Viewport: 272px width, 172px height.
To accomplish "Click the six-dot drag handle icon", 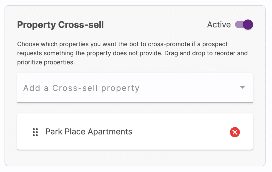I will point(35,132).
